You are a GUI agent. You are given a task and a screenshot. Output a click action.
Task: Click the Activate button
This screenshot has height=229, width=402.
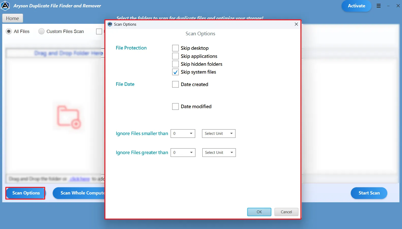(x=356, y=6)
